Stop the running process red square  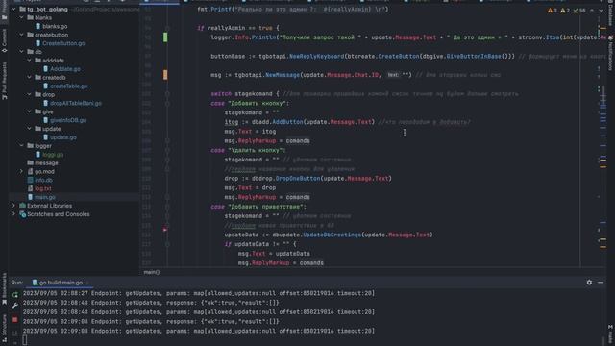[x=15, y=320]
